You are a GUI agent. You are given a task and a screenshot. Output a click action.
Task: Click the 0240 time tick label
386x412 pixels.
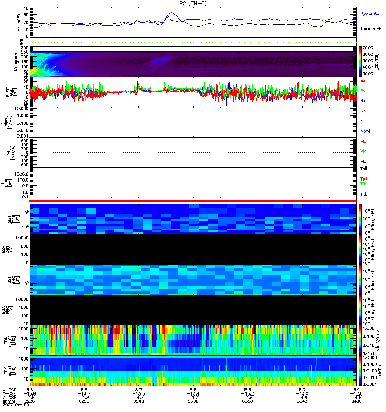[x=138, y=401]
